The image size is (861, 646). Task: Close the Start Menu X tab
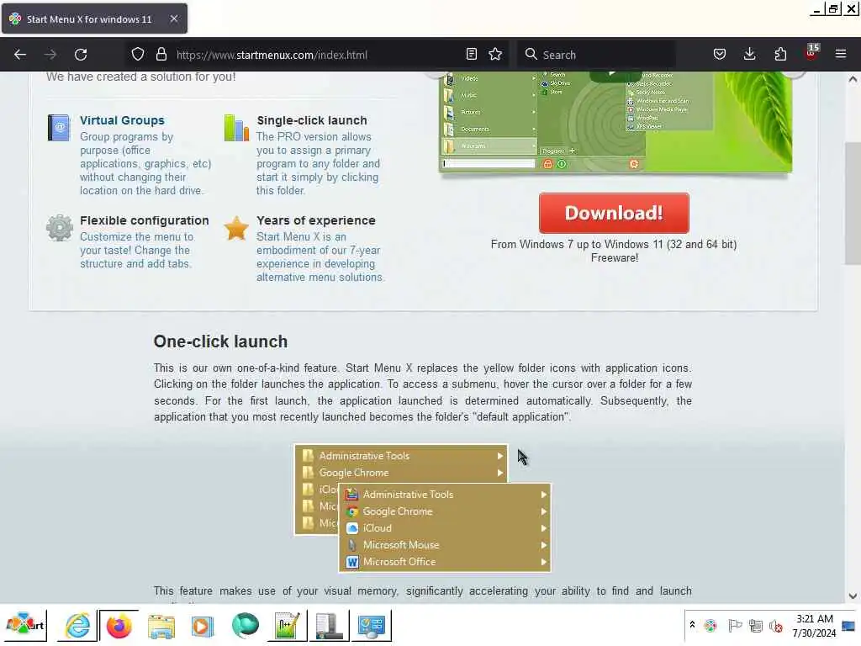tap(173, 19)
